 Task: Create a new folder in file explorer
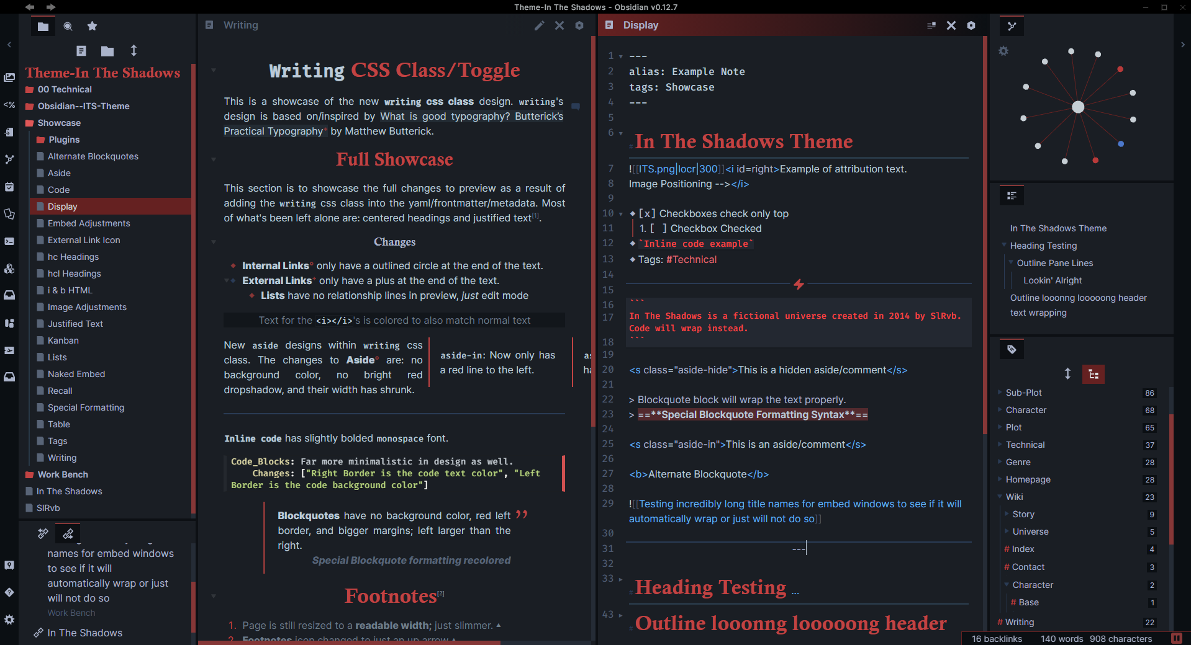(107, 51)
